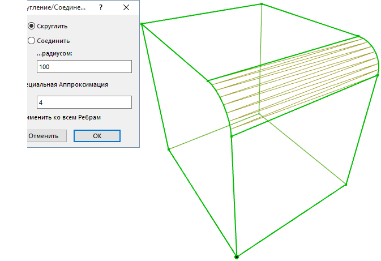Select the Соединить radio button
The width and height of the screenshot is (381, 261).
[31, 40]
